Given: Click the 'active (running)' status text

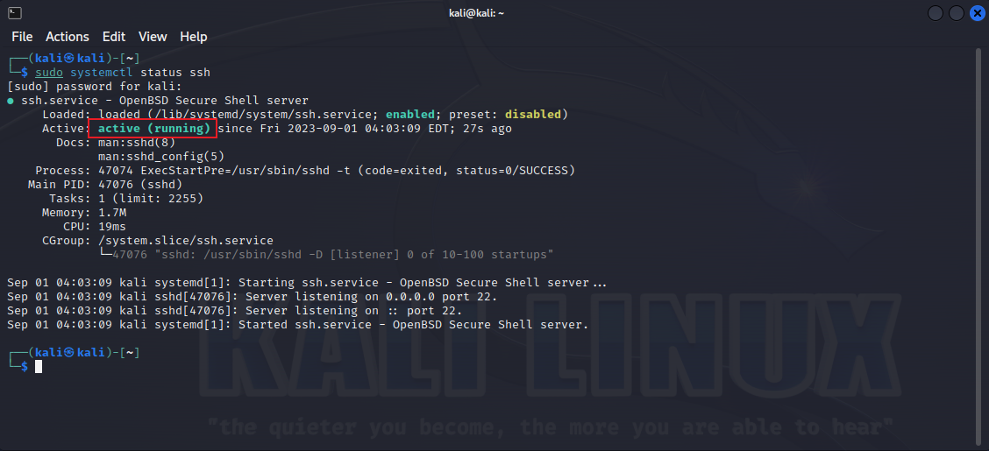Looking at the screenshot, I should coord(154,129).
